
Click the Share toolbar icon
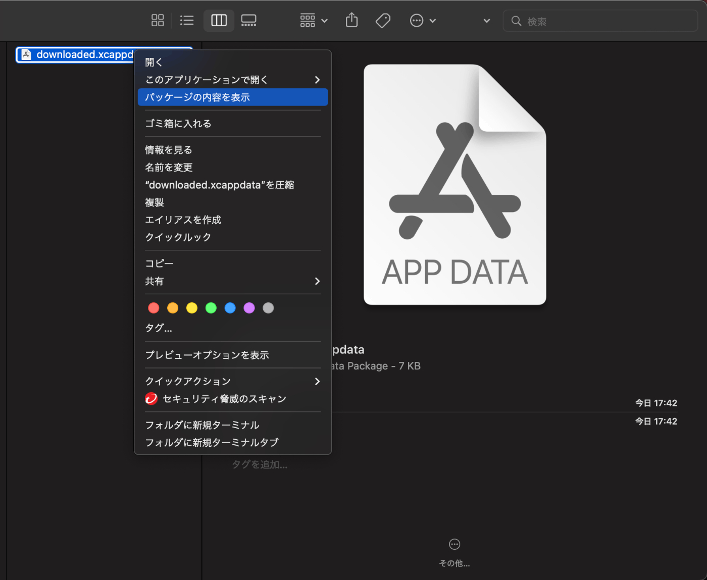tap(351, 21)
